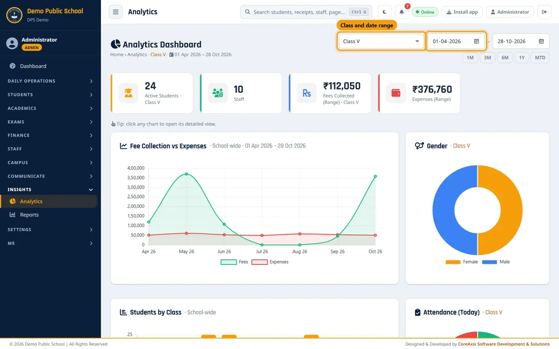Toggle the Expenses legend in chart

coord(270,262)
